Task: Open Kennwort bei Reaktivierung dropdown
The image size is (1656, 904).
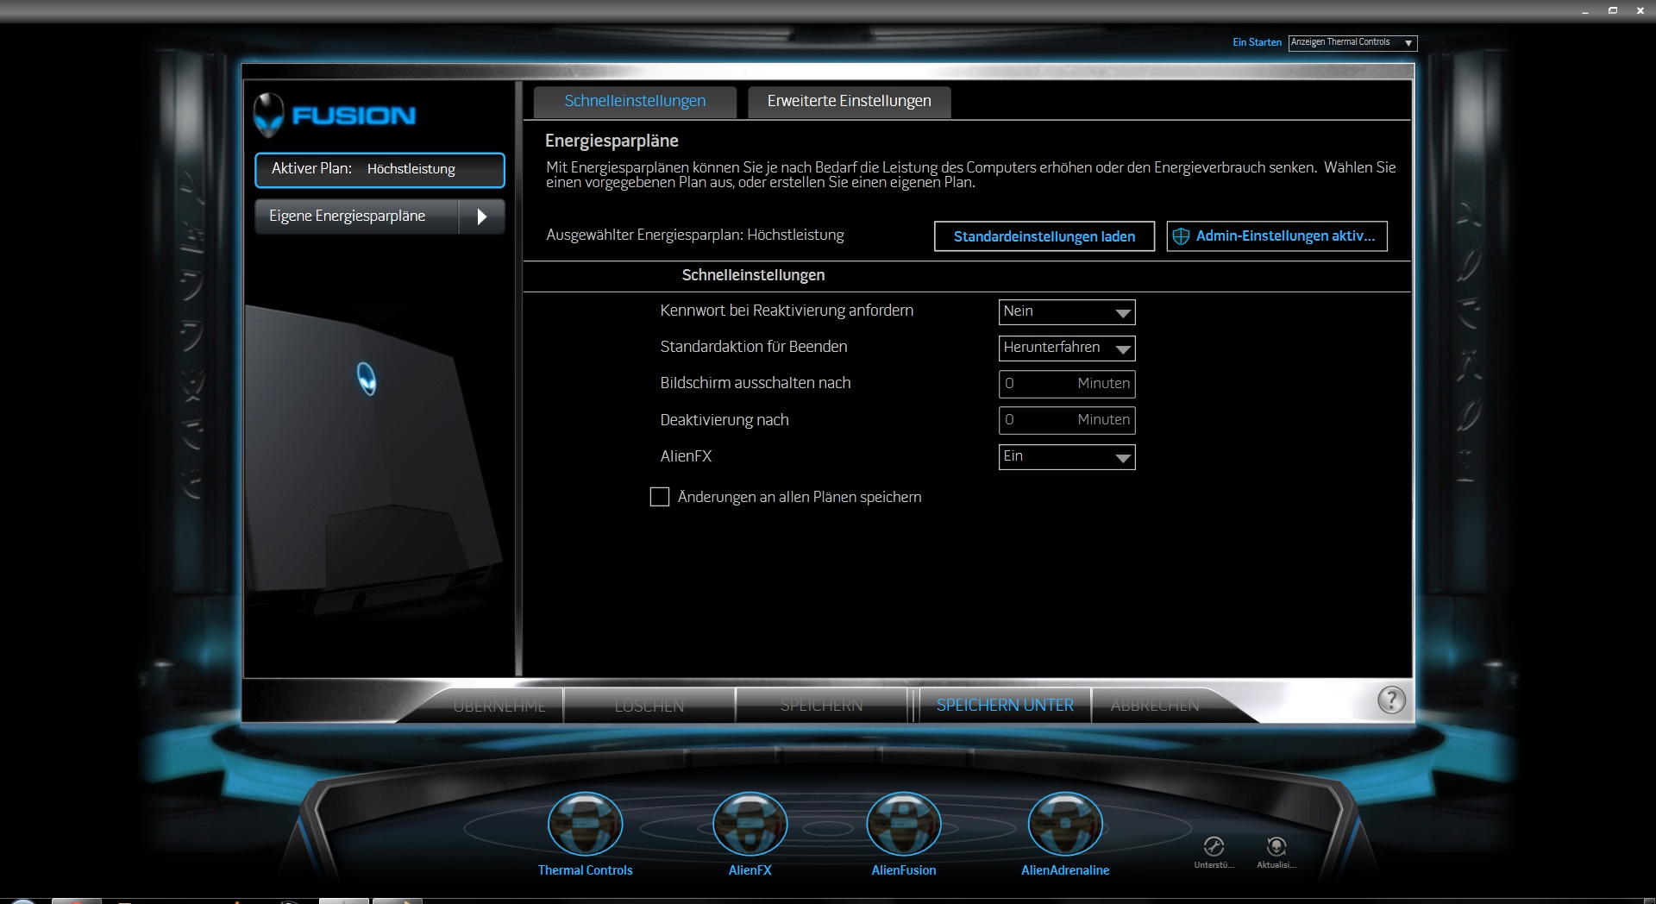Action: pos(1067,312)
